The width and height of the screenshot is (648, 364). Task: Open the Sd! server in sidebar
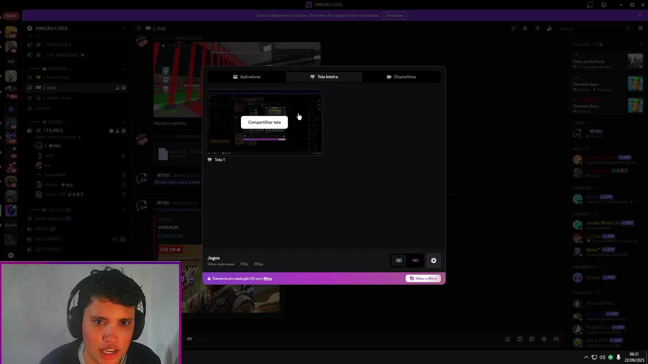coord(11,61)
